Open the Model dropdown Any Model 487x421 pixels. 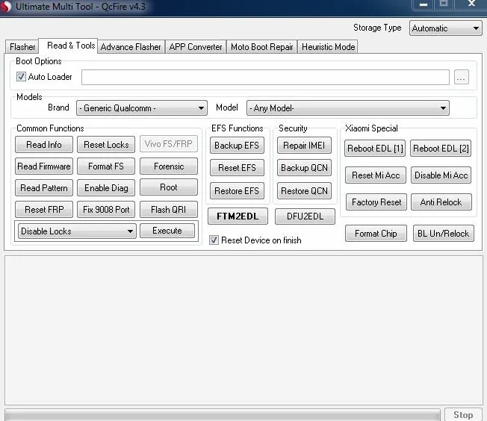click(x=348, y=108)
